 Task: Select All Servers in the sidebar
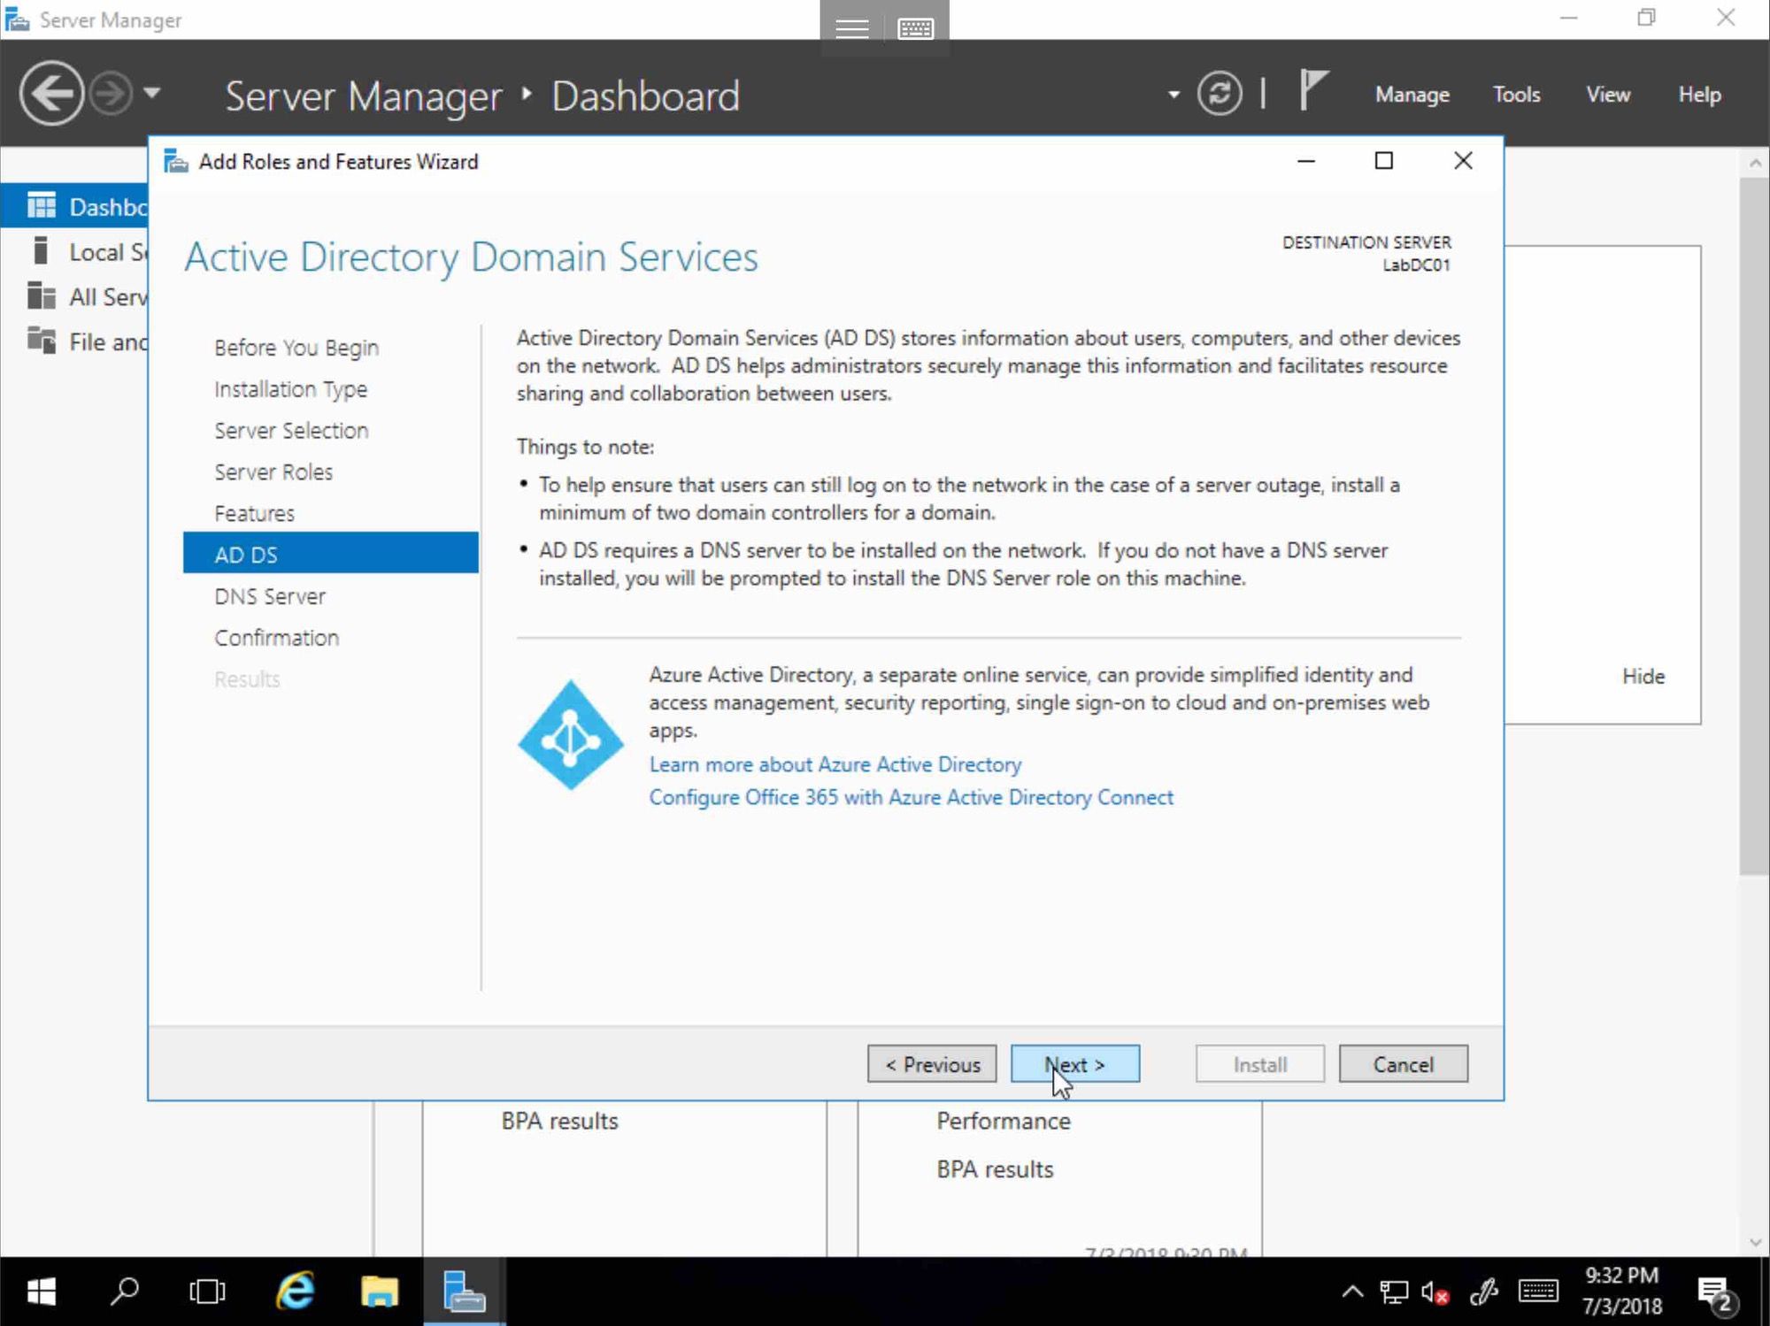point(75,296)
